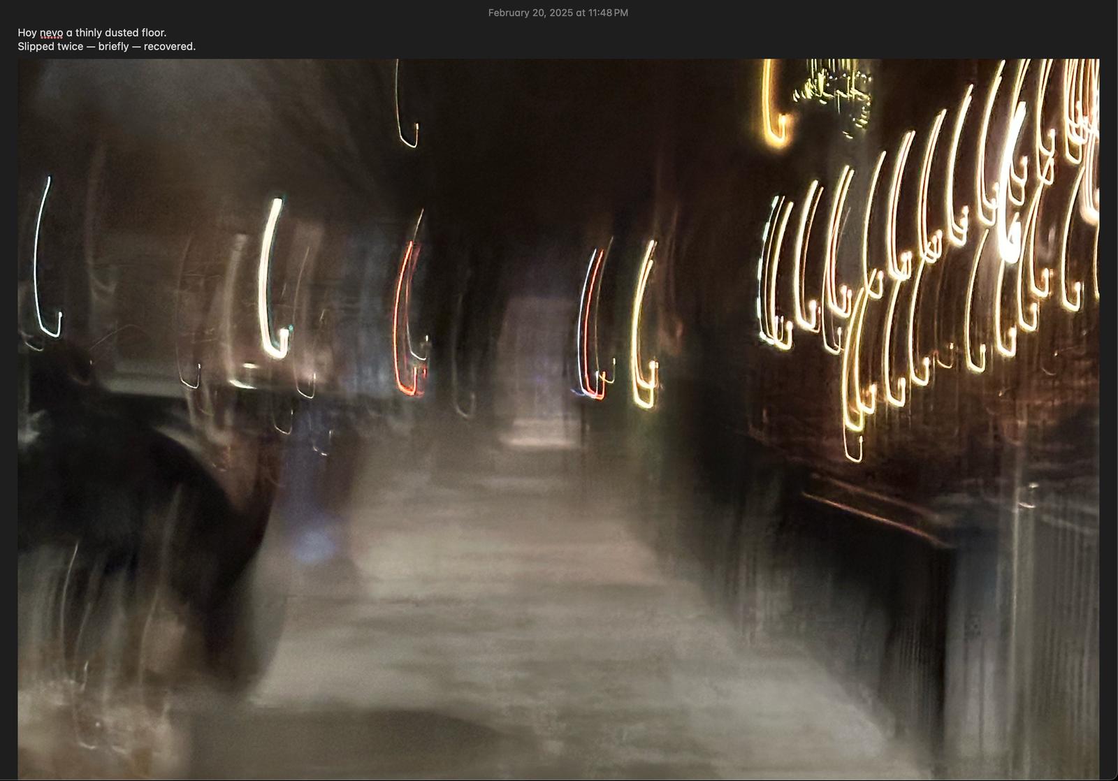Click the dark parked car in the photo
Screen dimensions: 1118x781
pyautogui.click(x=140, y=489)
